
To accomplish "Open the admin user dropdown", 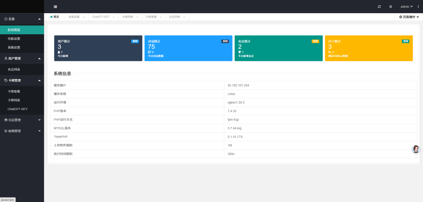I will point(406,7).
